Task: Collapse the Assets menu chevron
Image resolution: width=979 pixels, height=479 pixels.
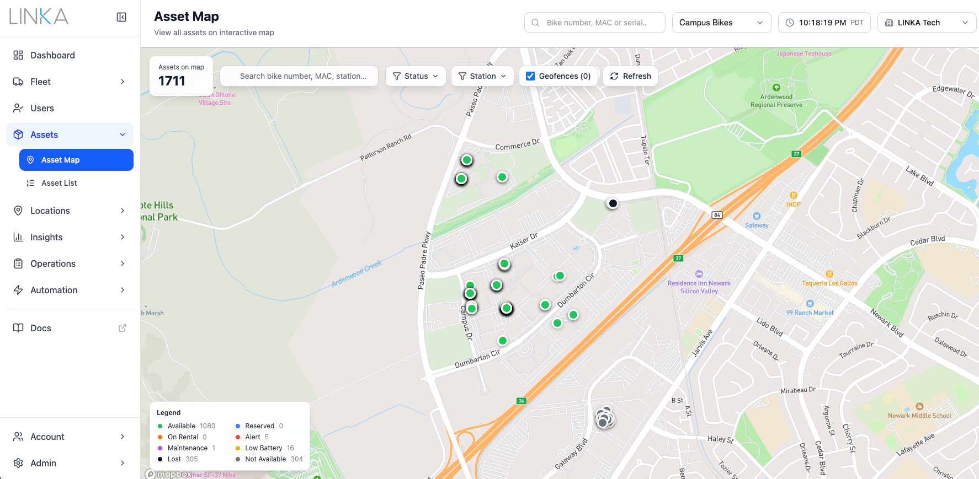Action: pyautogui.click(x=123, y=134)
